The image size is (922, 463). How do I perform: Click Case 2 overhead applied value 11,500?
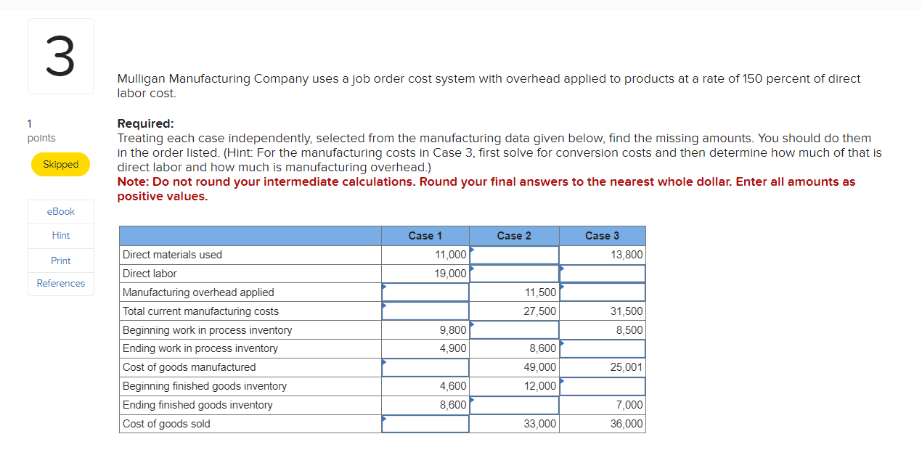tap(540, 292)
